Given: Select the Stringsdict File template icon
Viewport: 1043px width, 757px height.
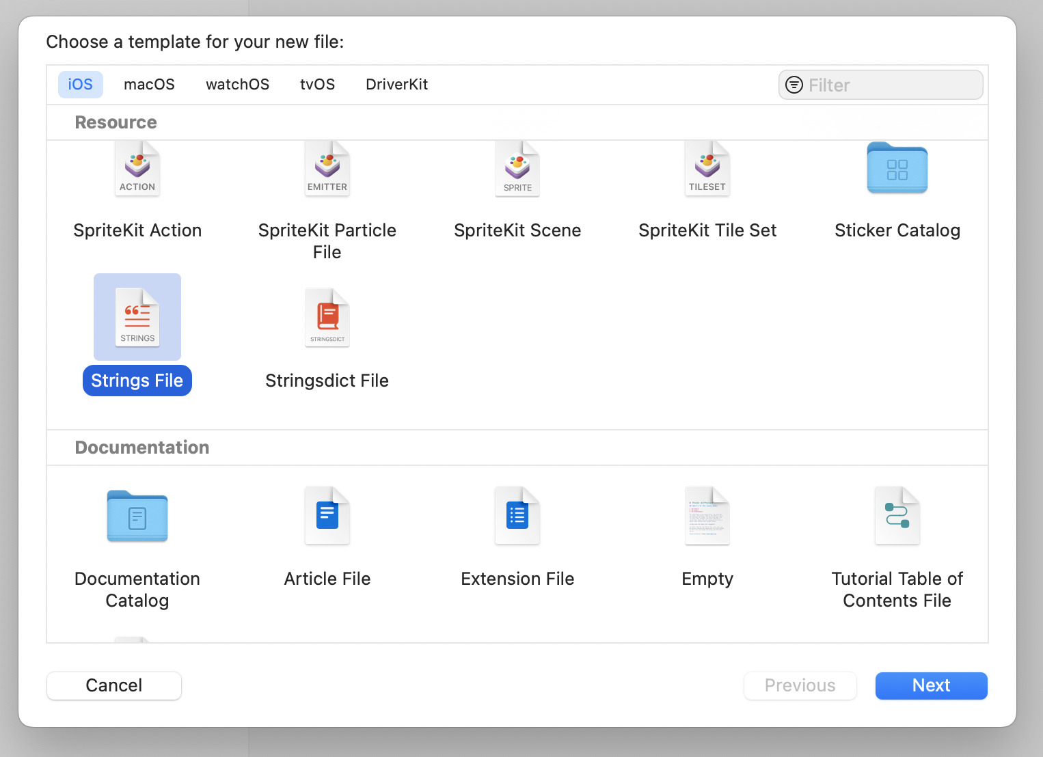Looking at the screenshot, I should pyautogui.click(x=327, y=316).
